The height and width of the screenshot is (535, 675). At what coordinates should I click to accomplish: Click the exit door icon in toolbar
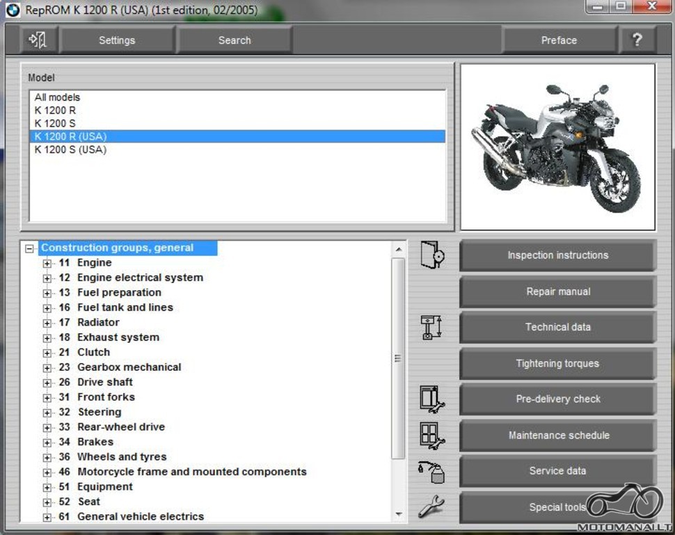[38, 40]
